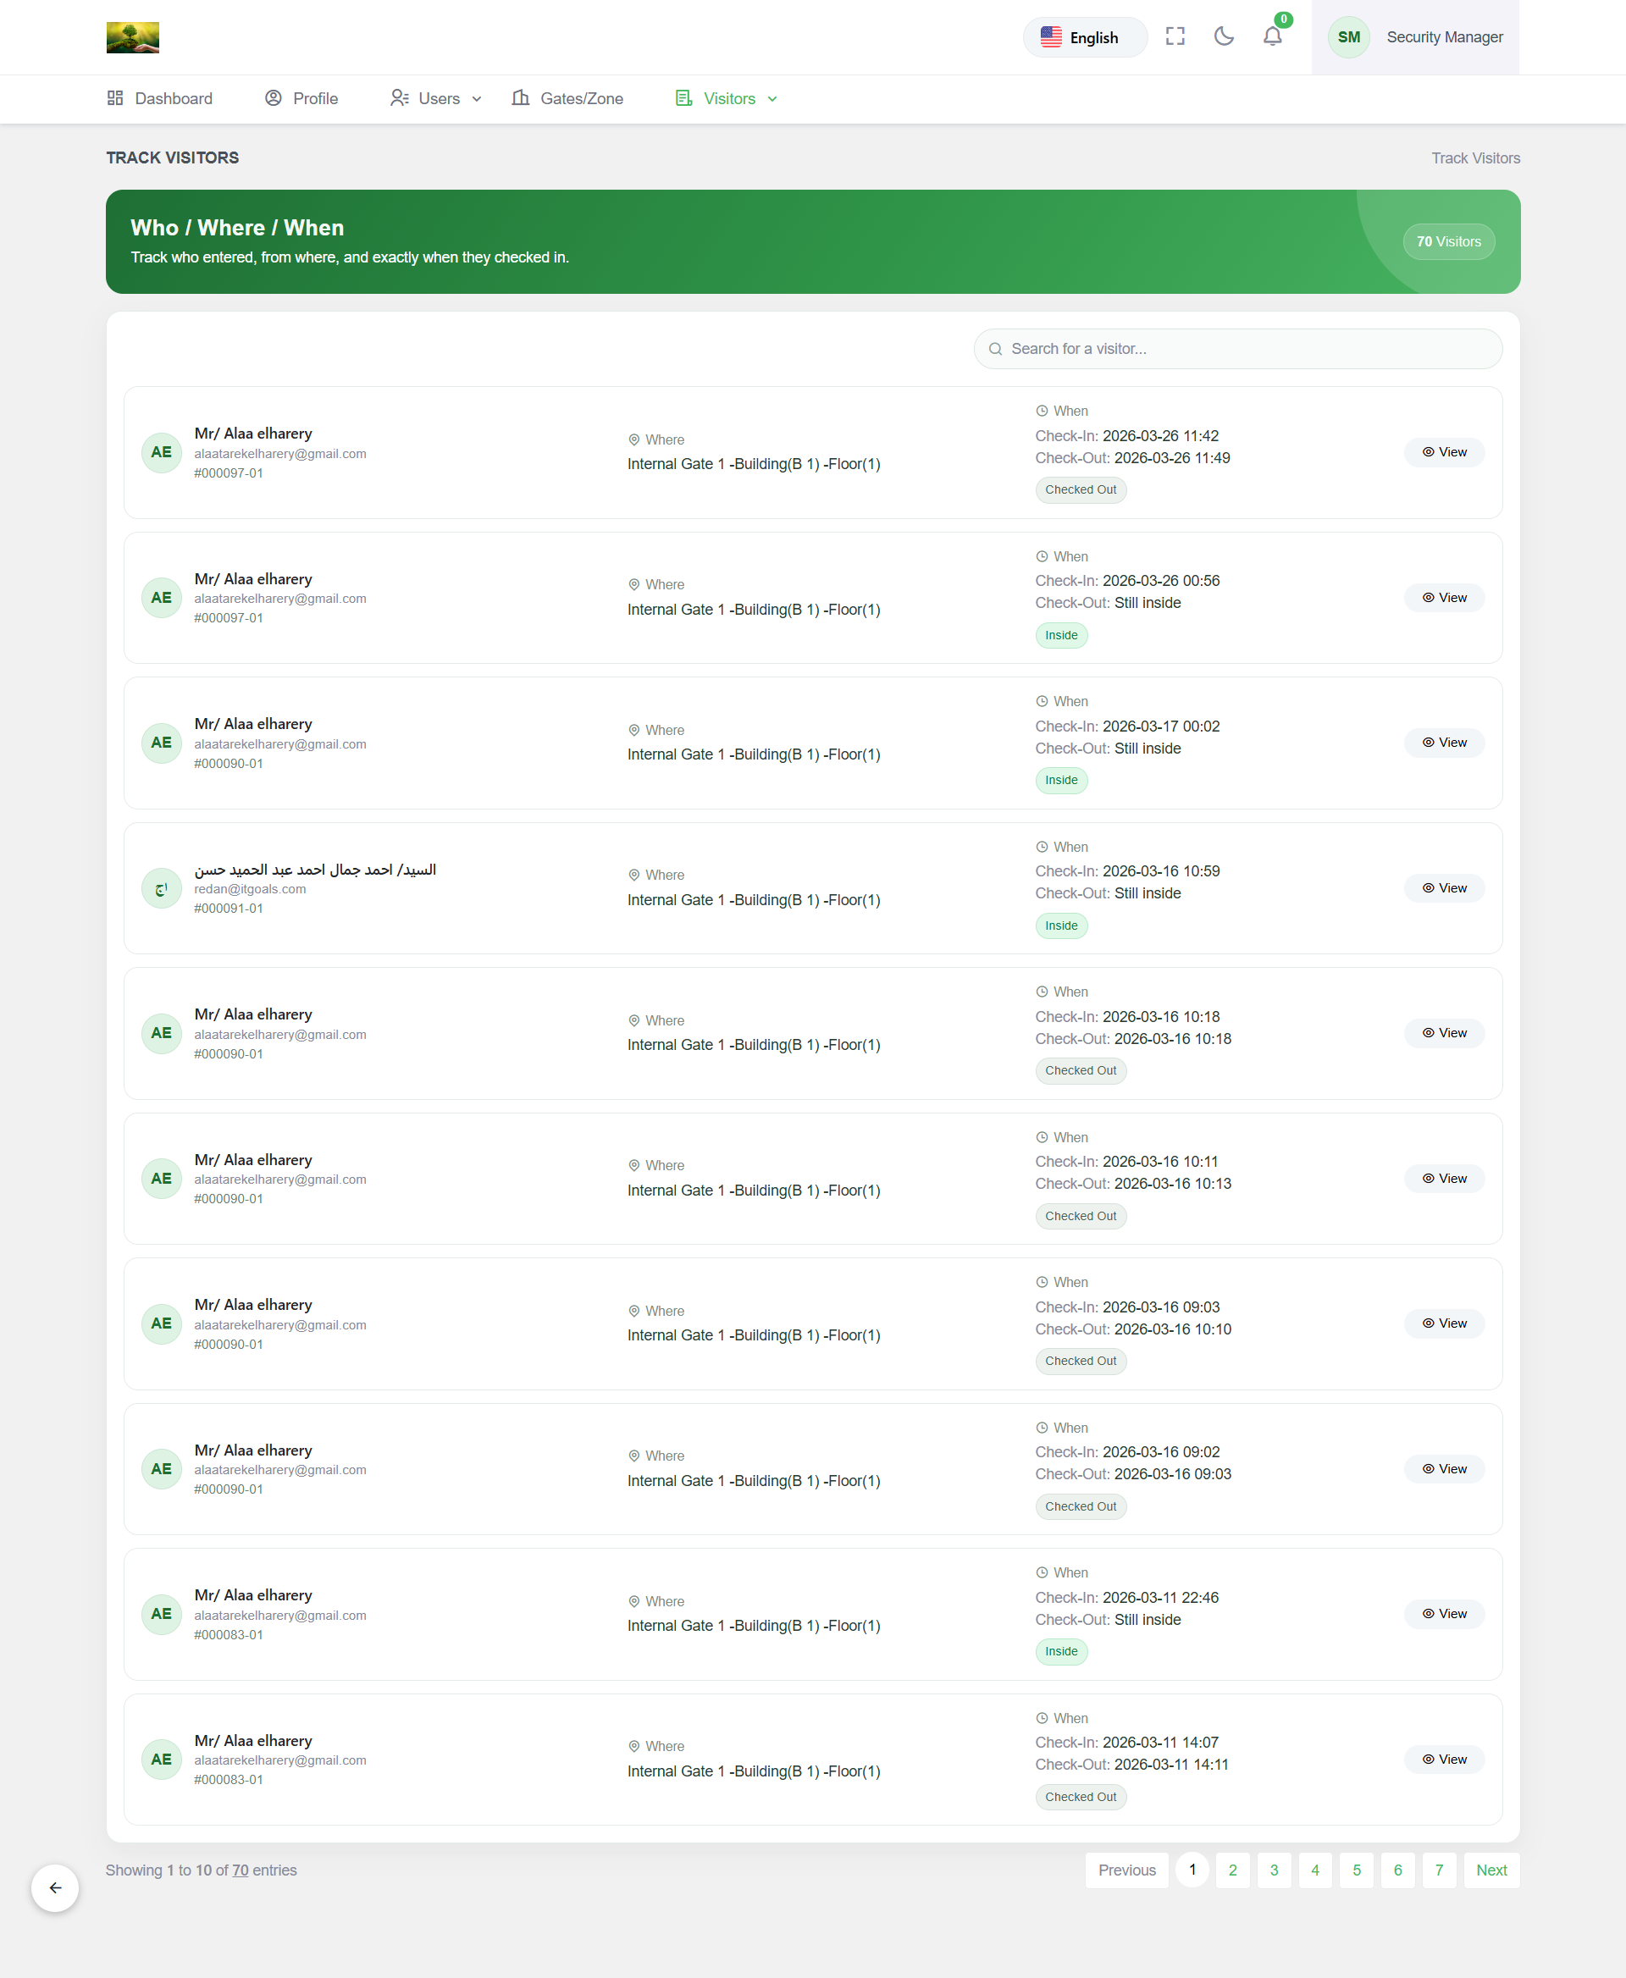Open the Visitors menu item
This screenshot has width=1626, height=1978.
point(727,98)
